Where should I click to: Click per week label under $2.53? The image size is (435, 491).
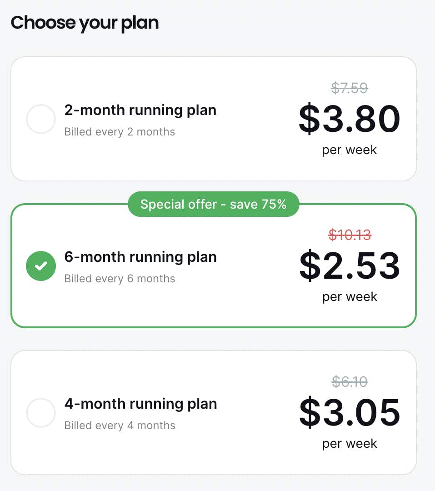(x=349, y=297)
